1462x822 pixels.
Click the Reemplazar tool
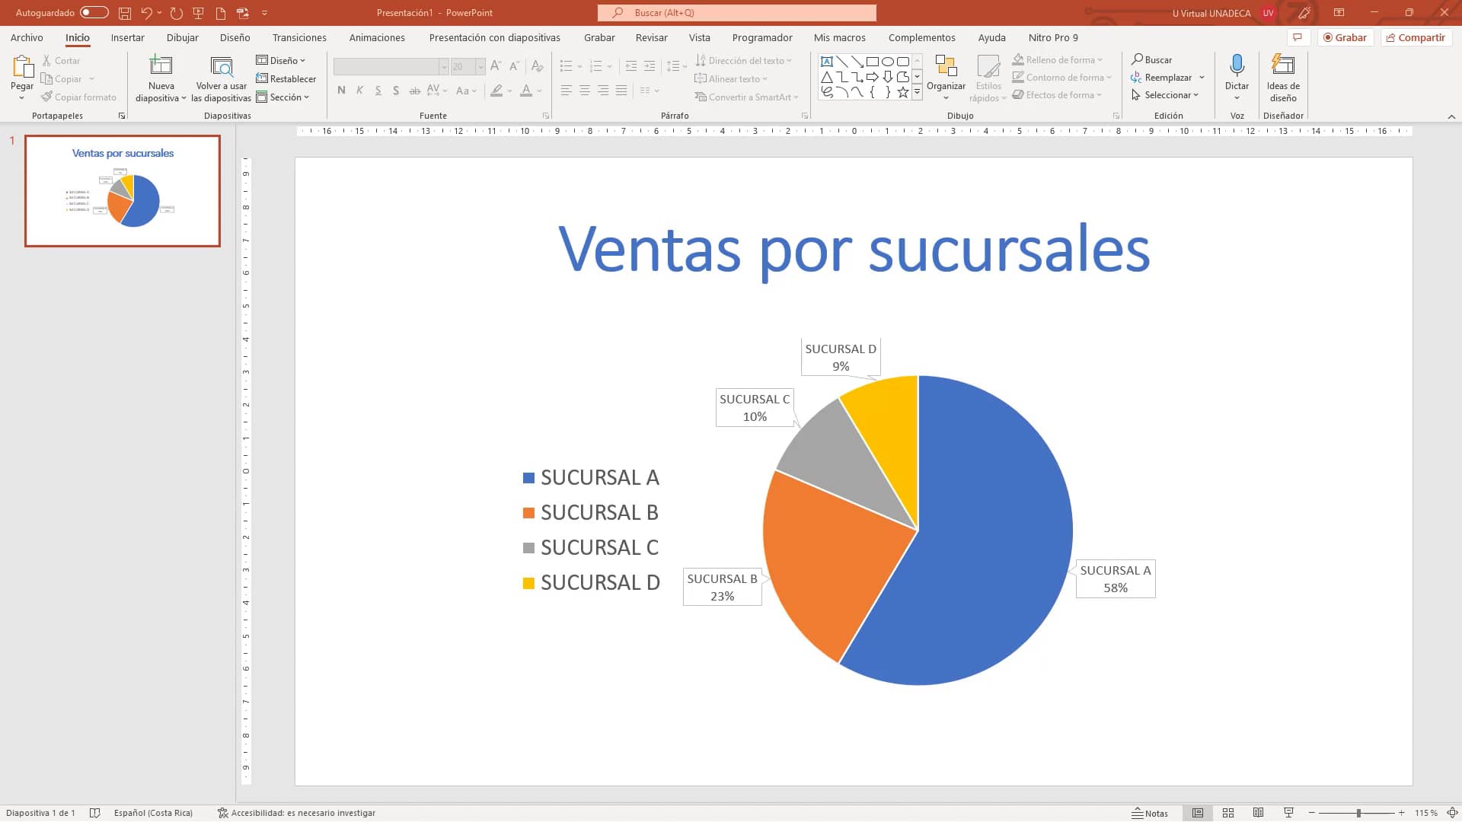(1167, 77)
